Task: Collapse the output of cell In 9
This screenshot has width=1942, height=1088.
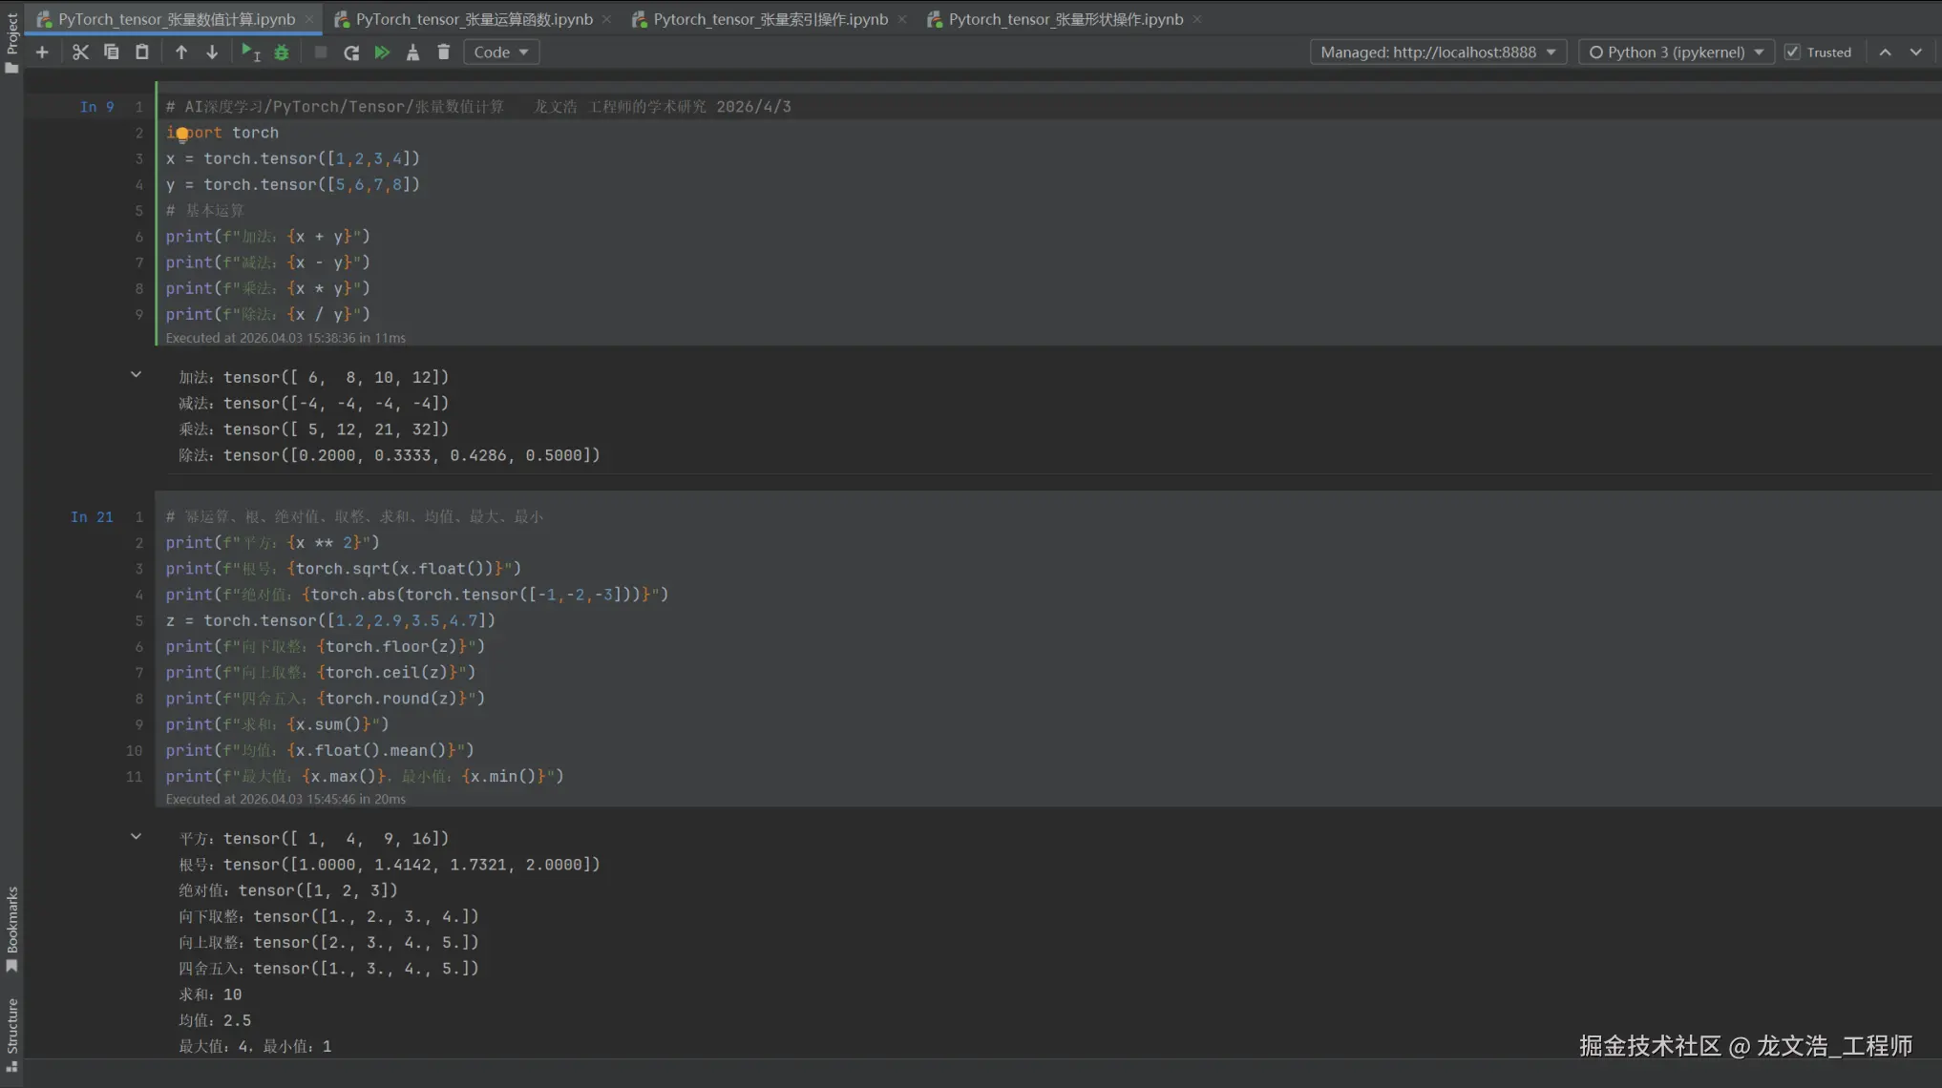Action: point(136,375)
